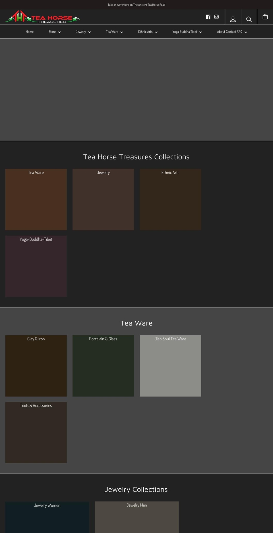Expand the About Contact FAQ dropdown chevron
The width and height of the screenshot is (273, 533).
coord(246,32)
